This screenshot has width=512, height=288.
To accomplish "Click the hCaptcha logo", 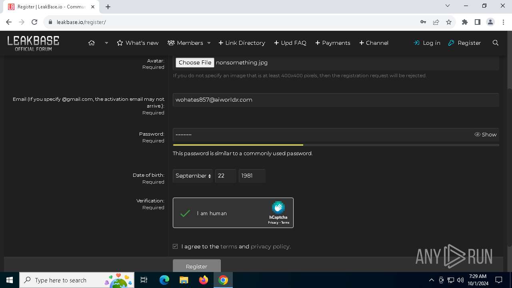I will pos(278,208).
